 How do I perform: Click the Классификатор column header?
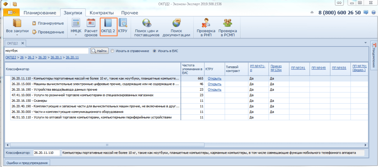point(93,69)
